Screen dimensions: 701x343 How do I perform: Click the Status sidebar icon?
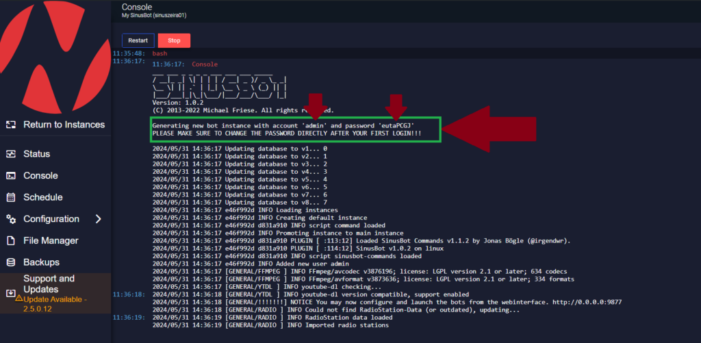click(10, 154)
